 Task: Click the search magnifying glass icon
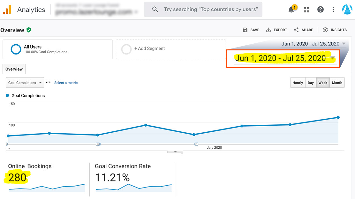tap(155, 9)
